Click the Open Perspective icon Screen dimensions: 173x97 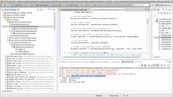pyautogui.click(x=153, y=5)
